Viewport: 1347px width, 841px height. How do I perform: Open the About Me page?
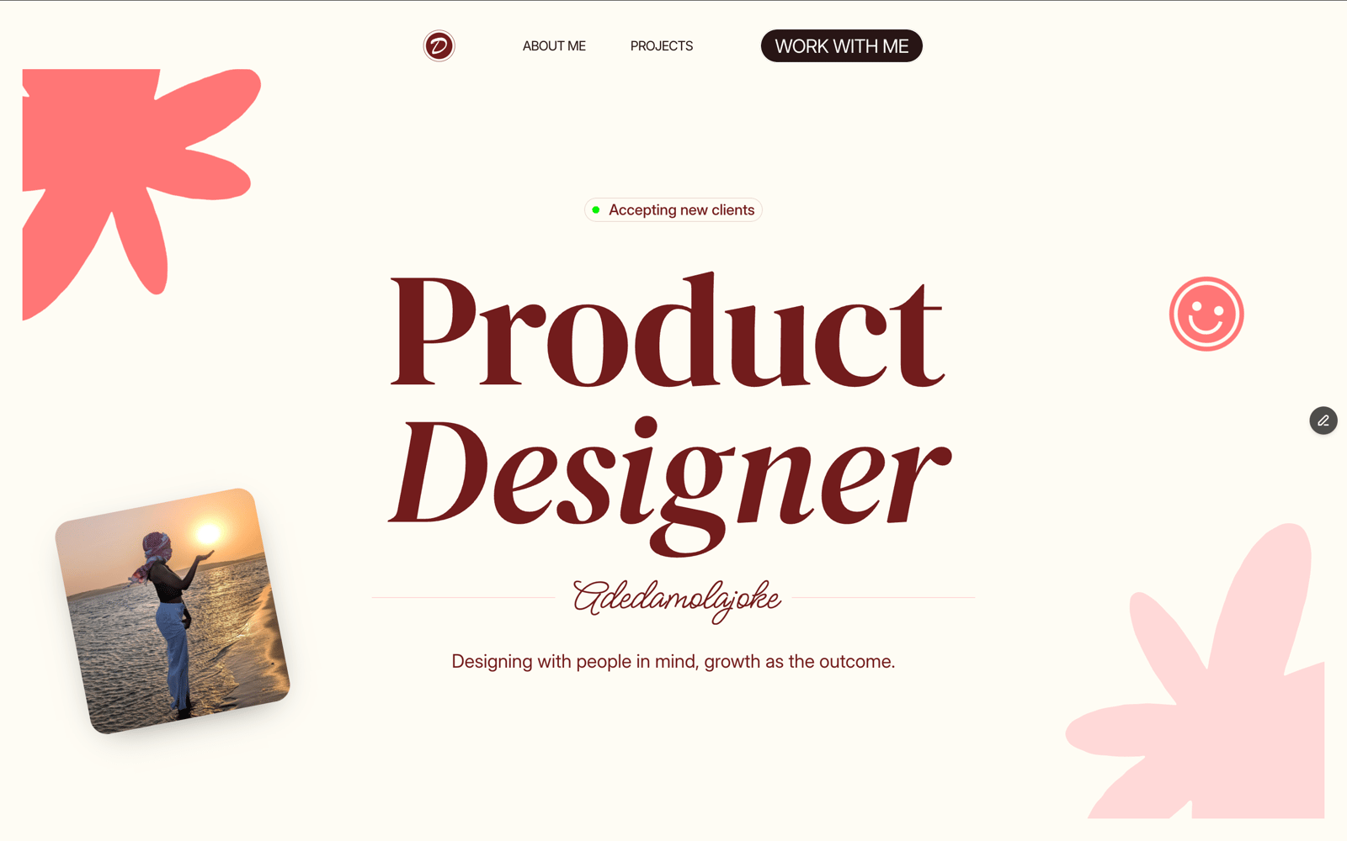[554, 46]
